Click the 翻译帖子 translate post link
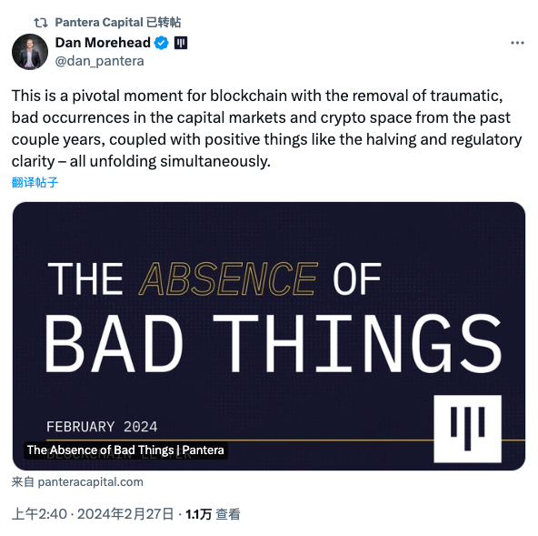 pyautogui.click(x=35, y=182)
